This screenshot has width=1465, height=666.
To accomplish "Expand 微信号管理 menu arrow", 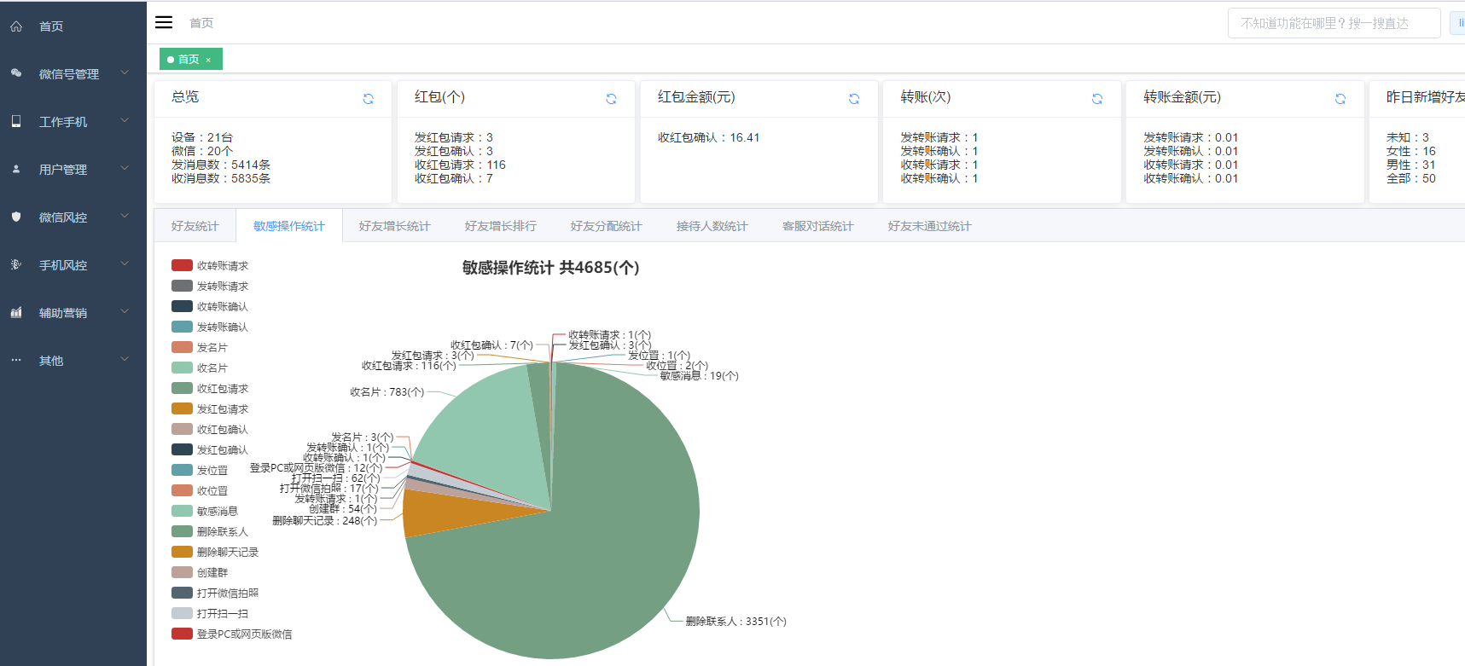I will pos(125,72).
